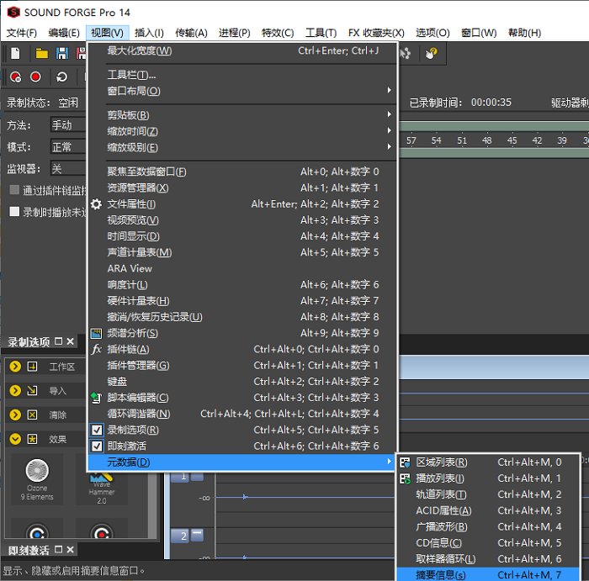The image size is (589, 581).
Task: Open the 特效(C) menu
Action: pos(278,33)
